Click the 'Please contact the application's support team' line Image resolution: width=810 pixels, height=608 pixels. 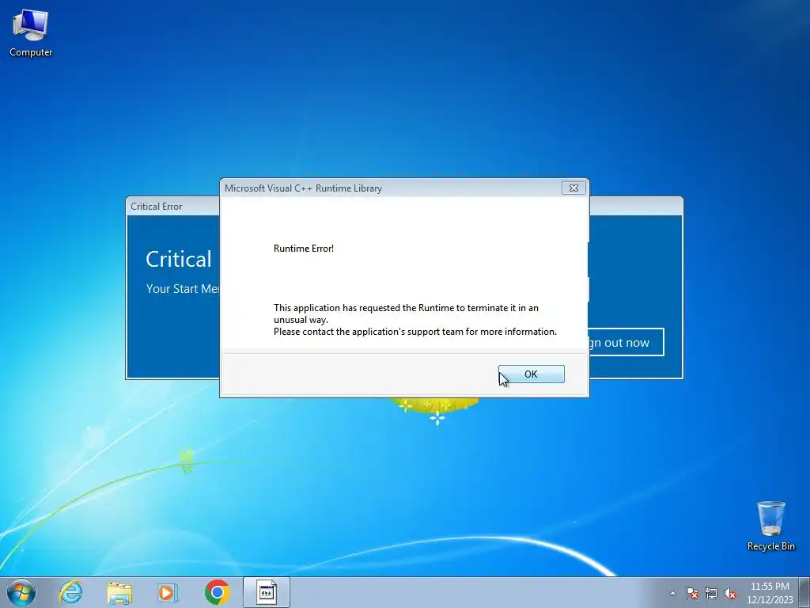coord(415,332)
